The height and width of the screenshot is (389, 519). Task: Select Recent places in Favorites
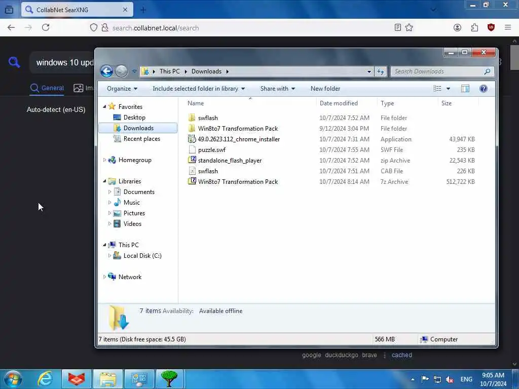[x=141, y=139]
